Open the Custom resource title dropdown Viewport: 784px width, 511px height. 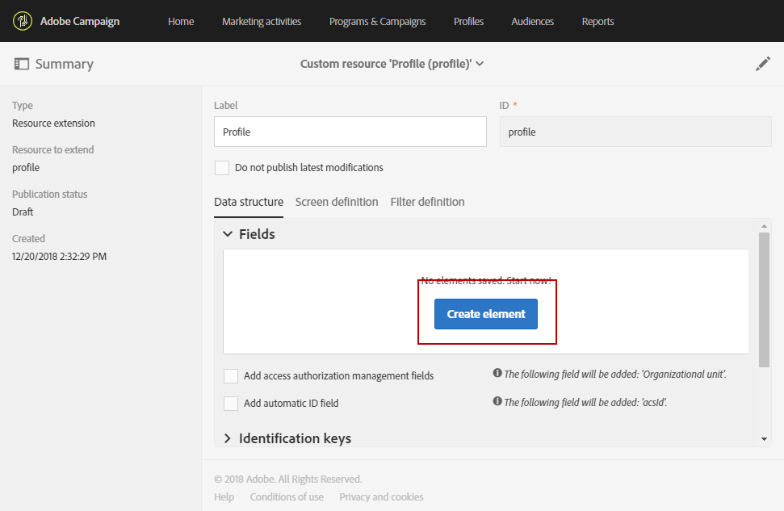[x=480, y=64]
